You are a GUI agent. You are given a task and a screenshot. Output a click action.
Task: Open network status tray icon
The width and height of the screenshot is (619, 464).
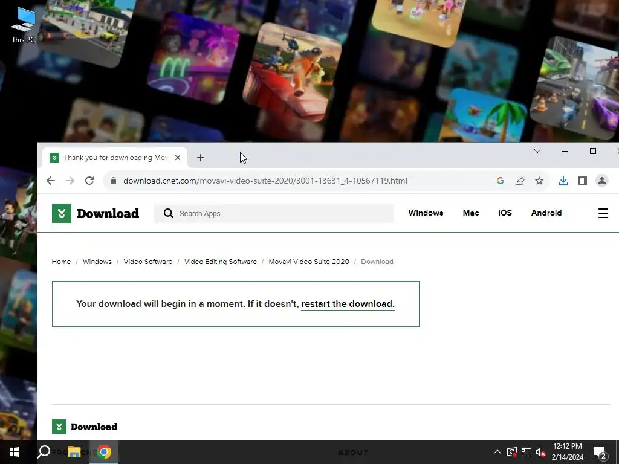(527, 452)
